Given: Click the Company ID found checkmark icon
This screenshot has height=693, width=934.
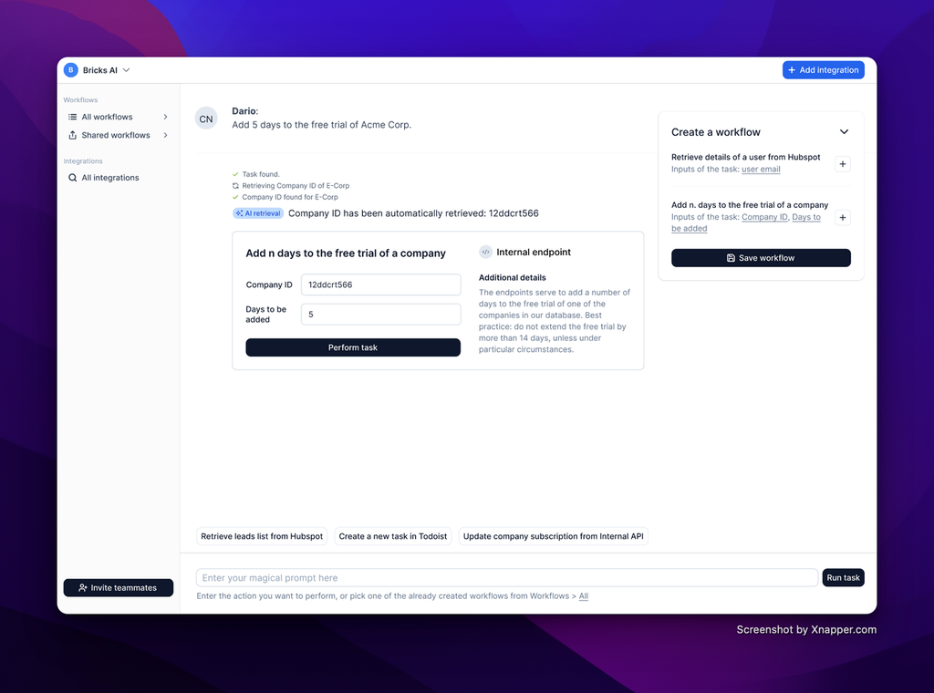Looking at the screenshot, I should pos(235,197).
